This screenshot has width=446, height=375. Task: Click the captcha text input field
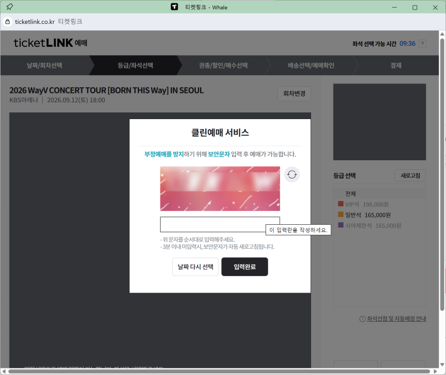tap(220, 224)
